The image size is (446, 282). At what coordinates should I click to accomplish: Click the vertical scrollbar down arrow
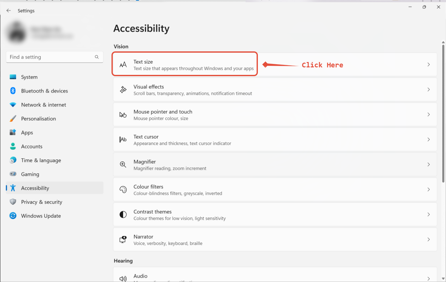(443, 278)
